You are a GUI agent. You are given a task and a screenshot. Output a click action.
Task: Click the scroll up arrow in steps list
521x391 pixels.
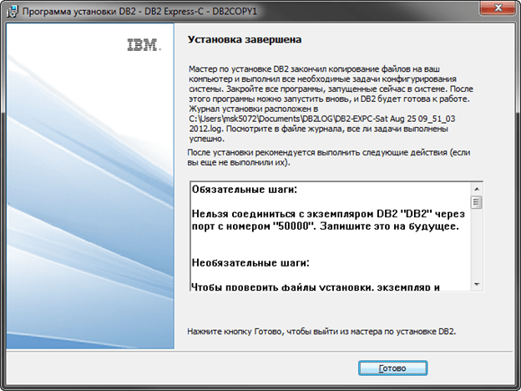[477, 189]
